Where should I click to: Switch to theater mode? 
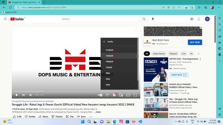coord(128,95)
